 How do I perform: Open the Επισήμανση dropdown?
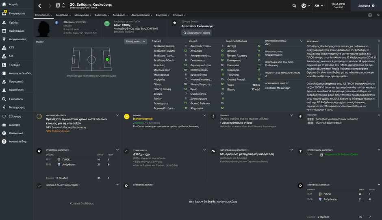[136, 41]
